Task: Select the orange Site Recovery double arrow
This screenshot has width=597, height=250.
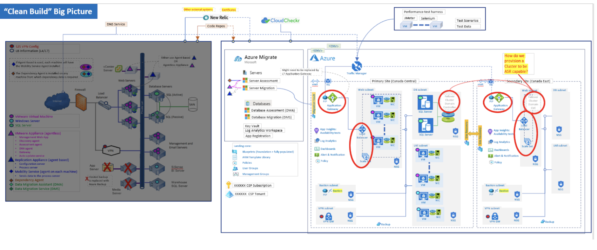Action: (473, 134)
